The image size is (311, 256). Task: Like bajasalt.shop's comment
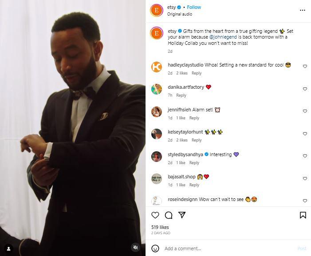[305, 178]
